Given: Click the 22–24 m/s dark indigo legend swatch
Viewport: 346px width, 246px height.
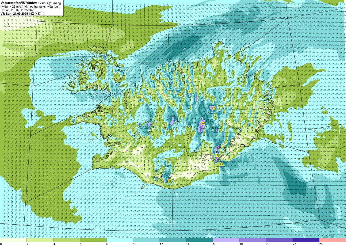Looking at the screenshot, I should coord(306,240).
